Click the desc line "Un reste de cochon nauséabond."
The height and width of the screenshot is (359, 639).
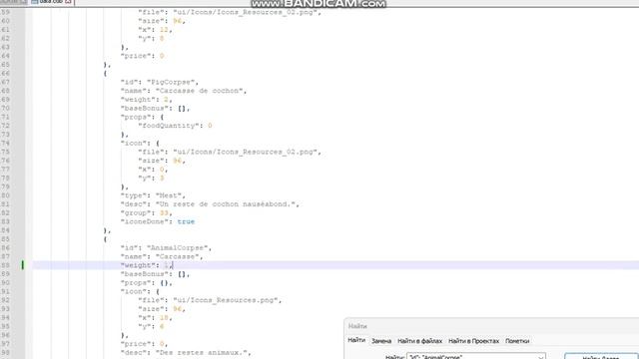point(210,204)
